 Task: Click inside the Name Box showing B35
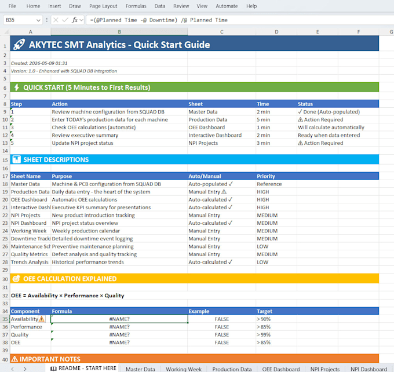[20, 20]
